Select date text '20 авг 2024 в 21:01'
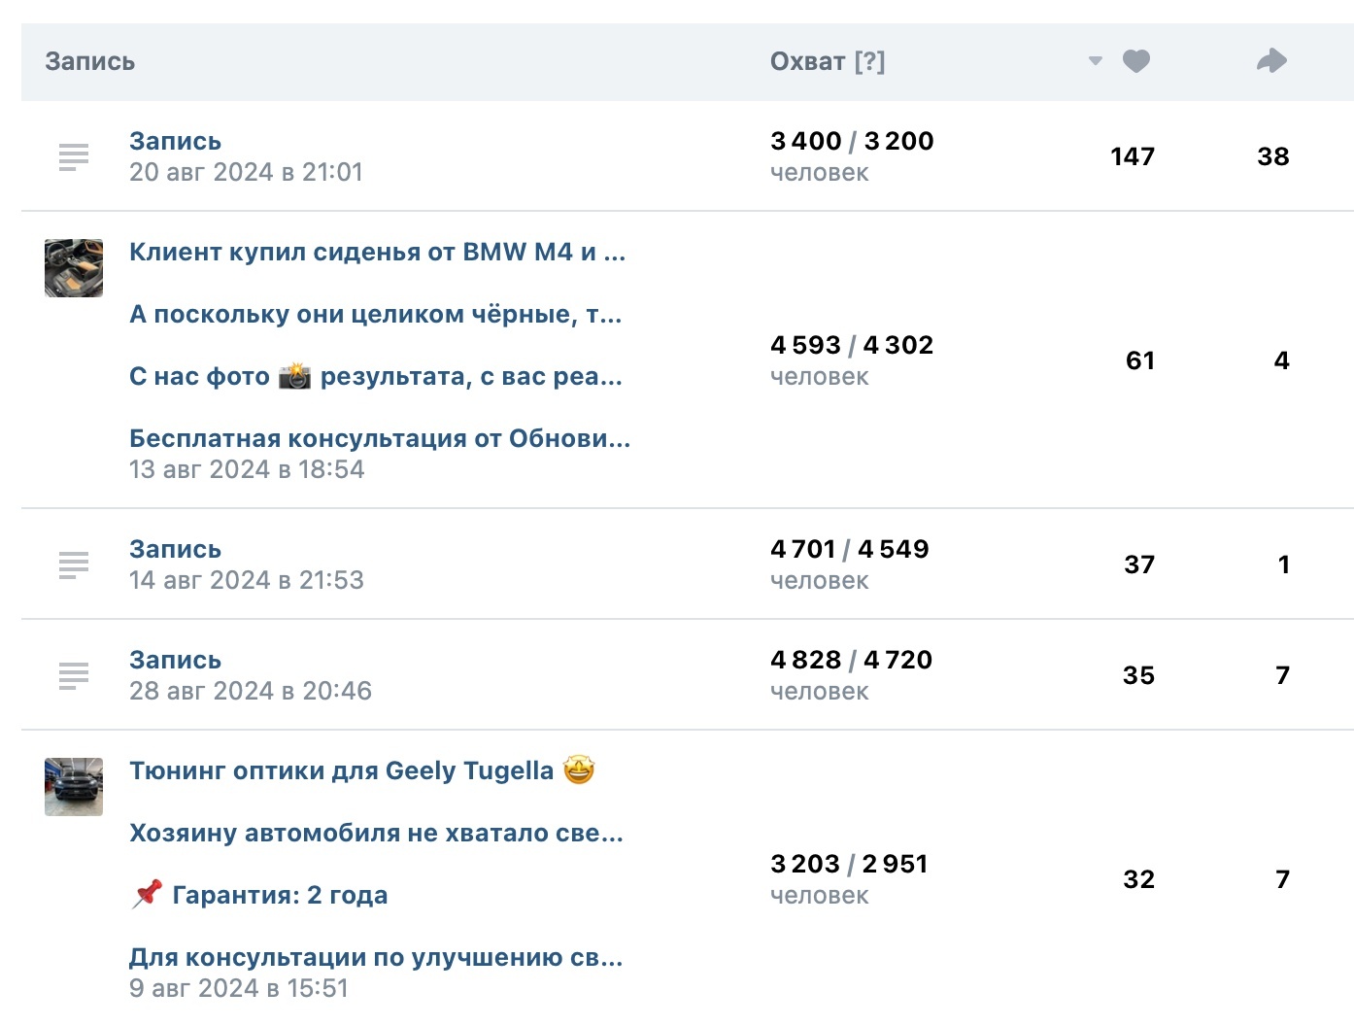 pos(247,172)
